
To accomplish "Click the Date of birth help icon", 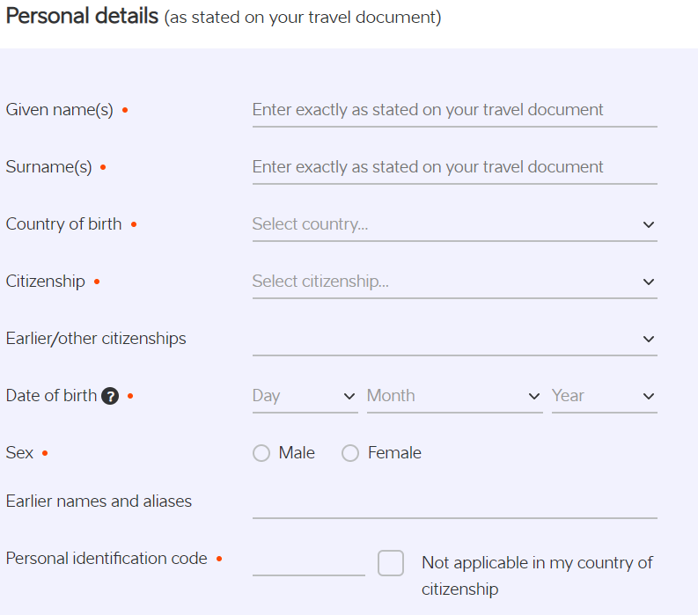I will coord(110,396).
